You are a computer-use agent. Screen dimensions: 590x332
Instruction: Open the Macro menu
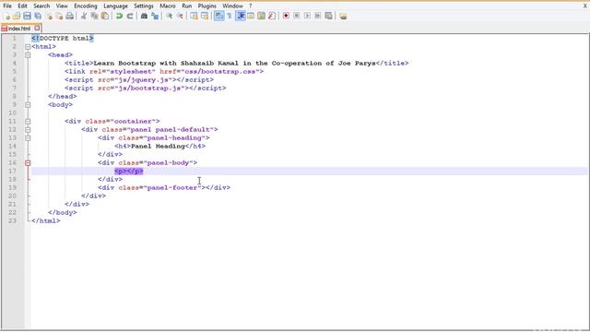point(168,6)
